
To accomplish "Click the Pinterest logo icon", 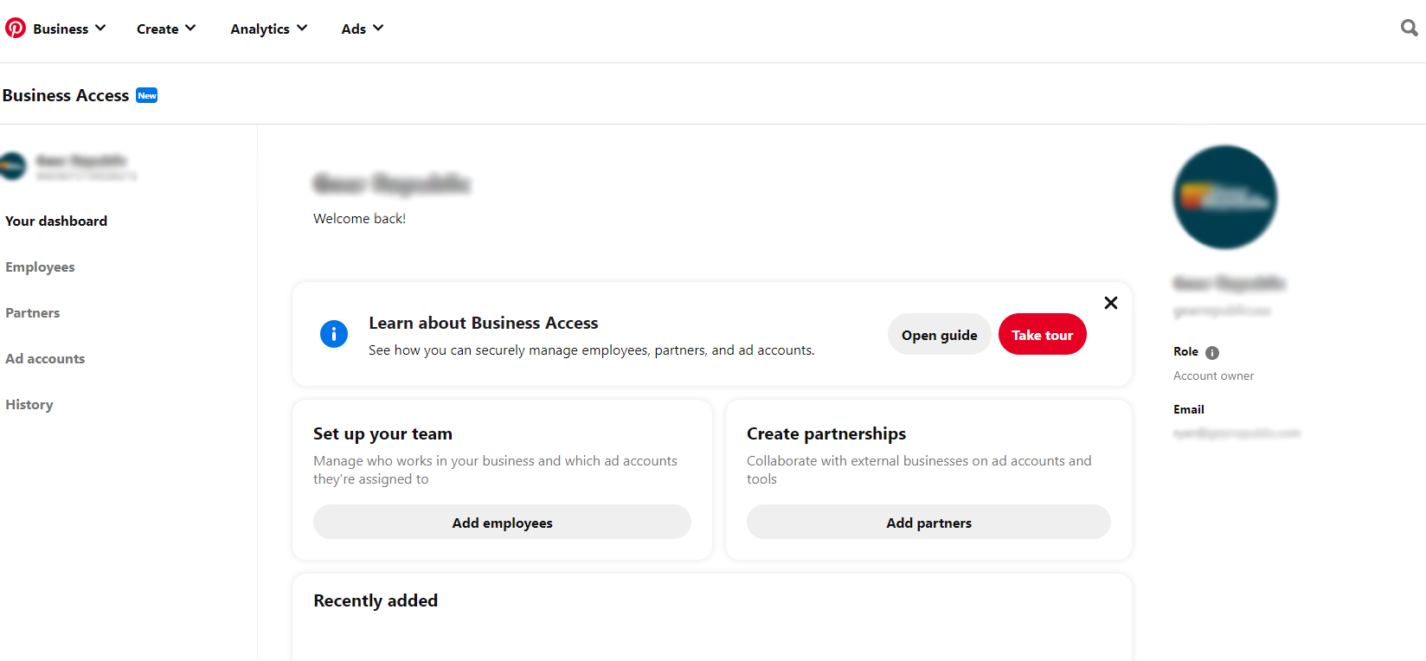I will click(16, 29).
